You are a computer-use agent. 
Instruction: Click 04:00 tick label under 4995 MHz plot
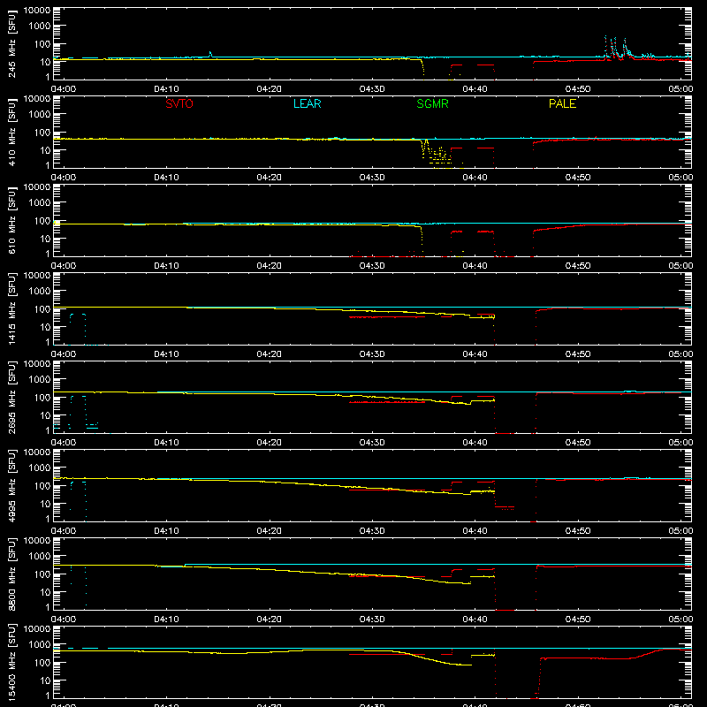(63, 531)
